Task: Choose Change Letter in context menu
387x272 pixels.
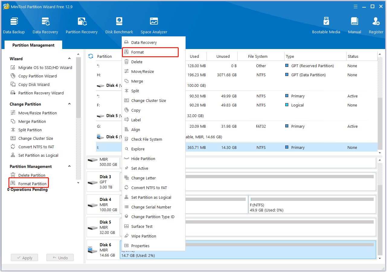Action: pyautogui.click(x=153, y=178)
